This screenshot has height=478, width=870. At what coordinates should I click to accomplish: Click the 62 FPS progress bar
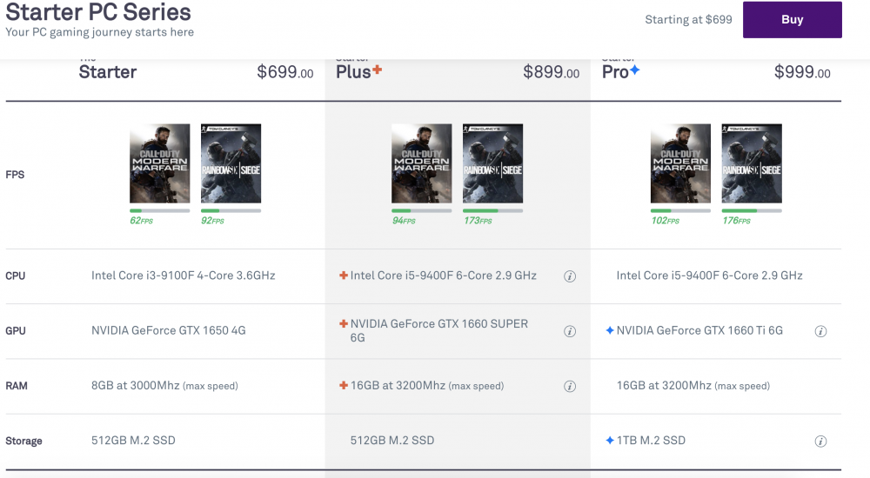pos(159,210)
